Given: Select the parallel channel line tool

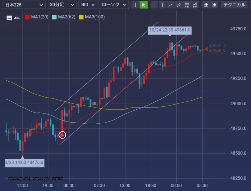Looking at the screenshot, I should tap(179, 5).
